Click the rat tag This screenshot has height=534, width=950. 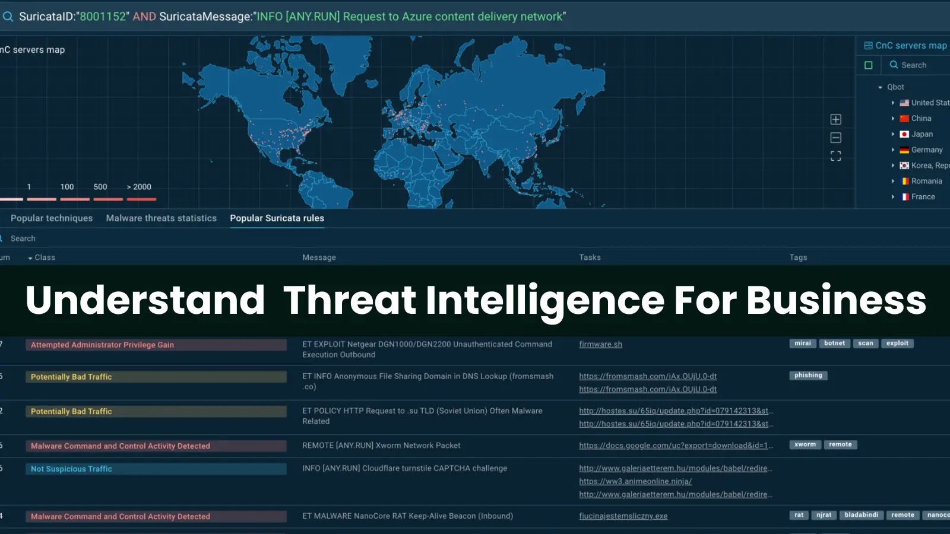[x=799, y=515]
